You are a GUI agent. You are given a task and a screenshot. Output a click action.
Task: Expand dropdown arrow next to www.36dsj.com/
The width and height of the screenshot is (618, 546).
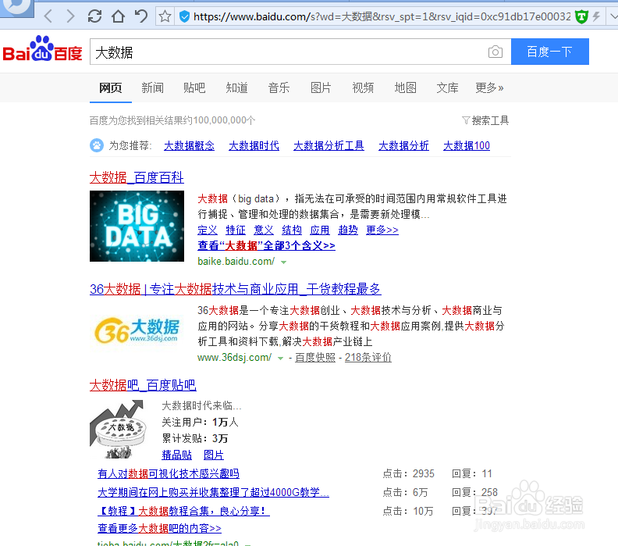click(x=280, y=359)
